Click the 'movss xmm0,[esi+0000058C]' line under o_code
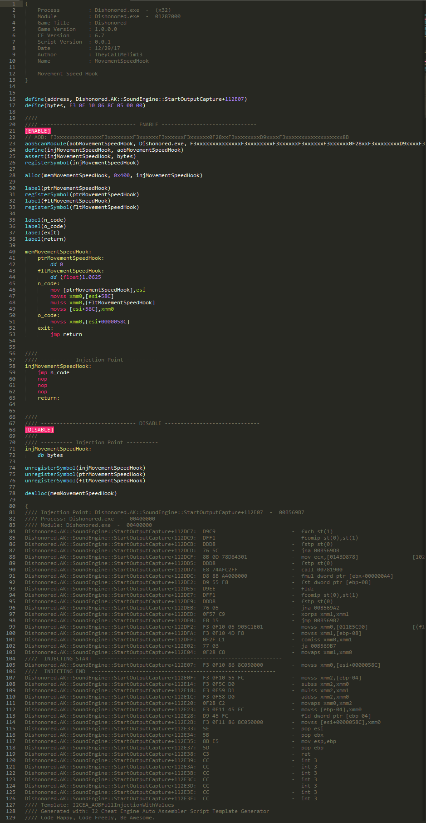This screenshot has width=426, height=823. [90, 322]
